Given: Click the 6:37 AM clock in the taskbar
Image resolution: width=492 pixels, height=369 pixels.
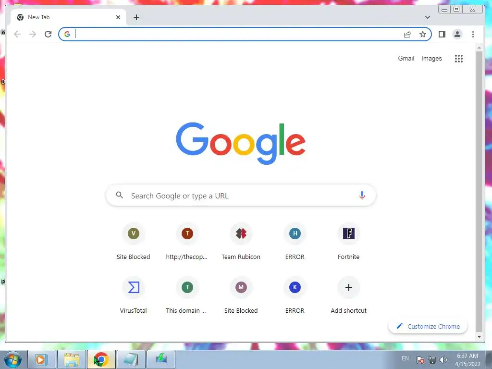Looking at the screenshot, I should click(467, 359).
